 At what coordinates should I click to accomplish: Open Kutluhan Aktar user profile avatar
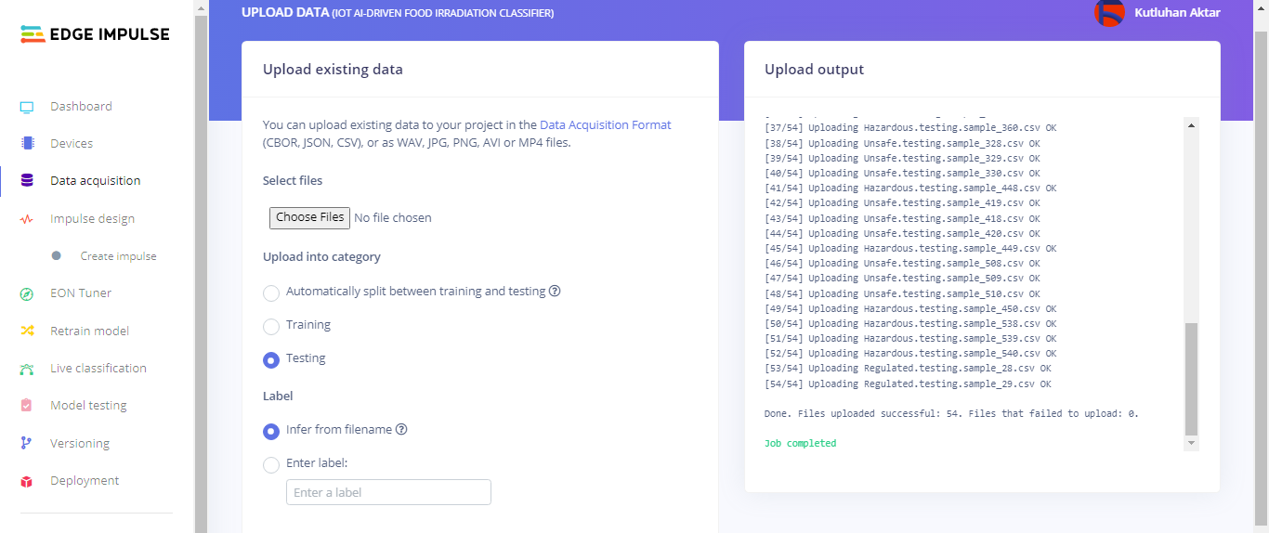coord(1109,13)
